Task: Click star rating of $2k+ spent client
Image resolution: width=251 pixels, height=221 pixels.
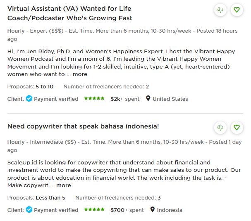Action: point(94,99)
